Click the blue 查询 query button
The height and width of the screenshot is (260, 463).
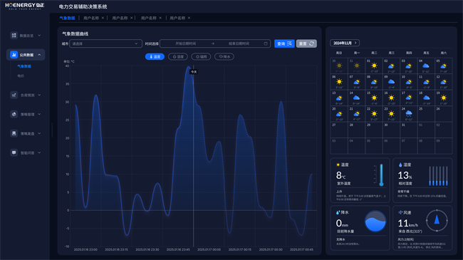click(284, 43)
